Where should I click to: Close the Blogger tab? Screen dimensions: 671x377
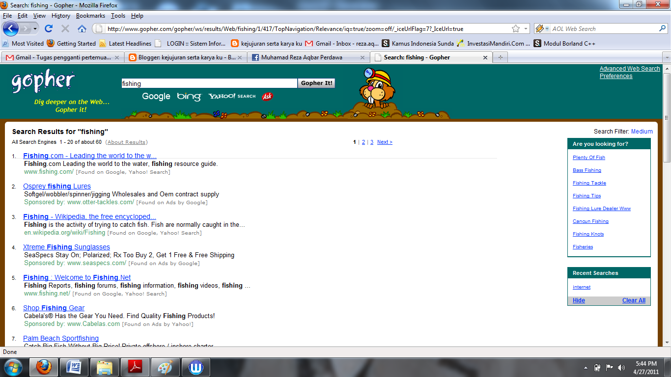240,57
